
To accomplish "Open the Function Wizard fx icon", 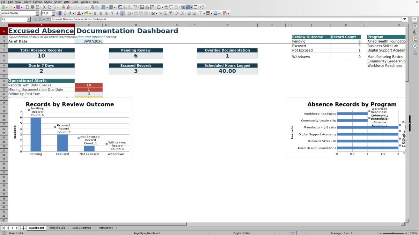I will point(36,19).
